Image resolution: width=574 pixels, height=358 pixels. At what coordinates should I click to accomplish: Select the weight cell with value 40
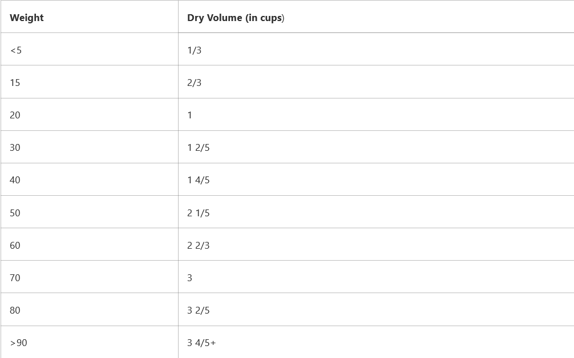point(15,180)
